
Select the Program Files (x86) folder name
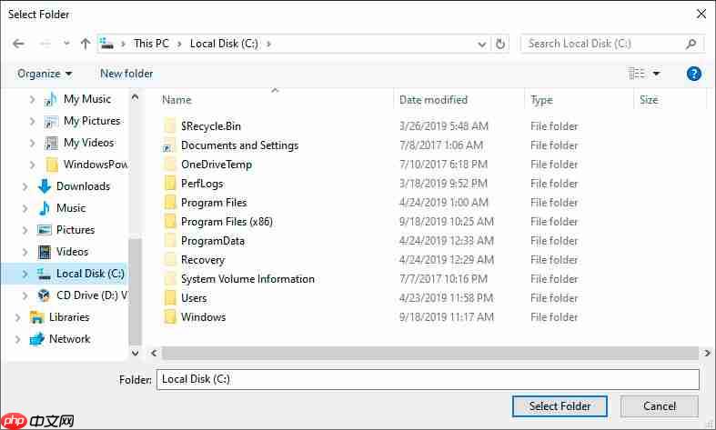coord(227,222)
